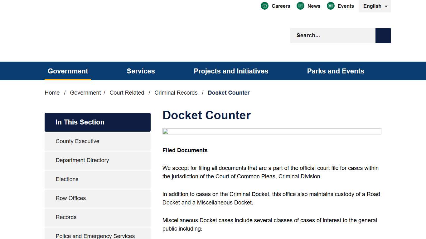The width and height of the screenshot is (426, 239).
Task: Open the Projects and Initiatives menu
Action: pos(231,71)
